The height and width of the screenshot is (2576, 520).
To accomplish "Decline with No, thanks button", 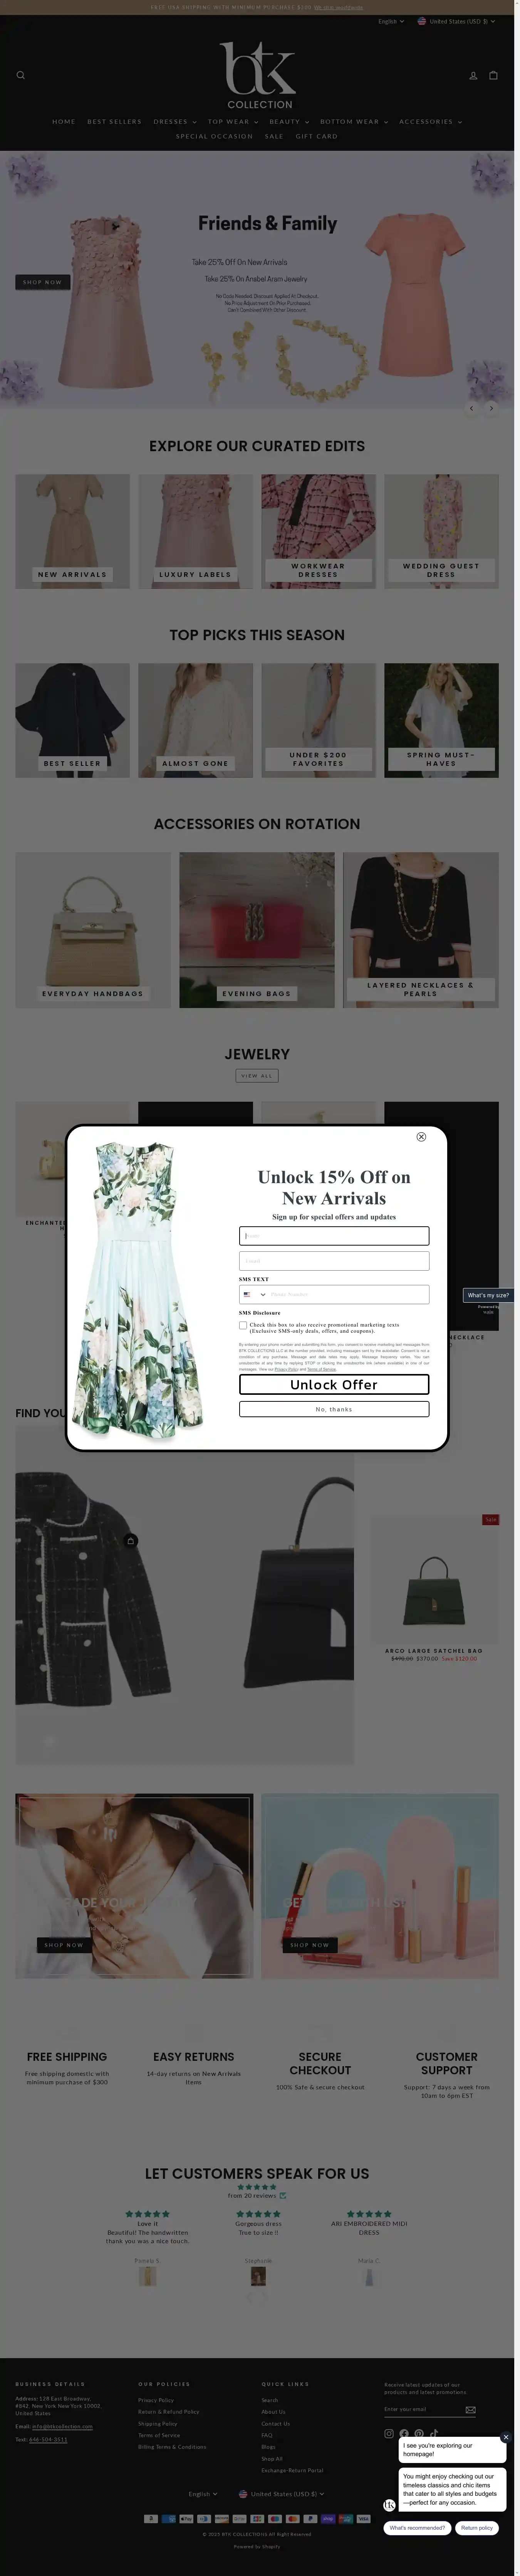I will coord(334,1409).
